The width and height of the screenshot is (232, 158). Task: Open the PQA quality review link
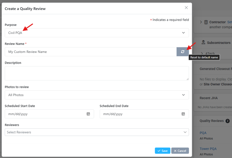click(203, 133)
